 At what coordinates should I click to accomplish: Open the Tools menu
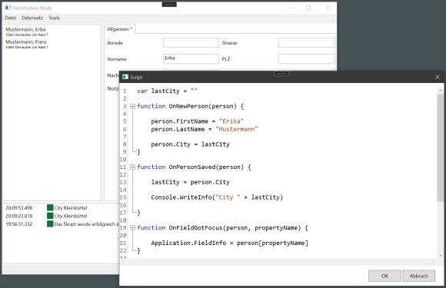click(x=54, y=18)
